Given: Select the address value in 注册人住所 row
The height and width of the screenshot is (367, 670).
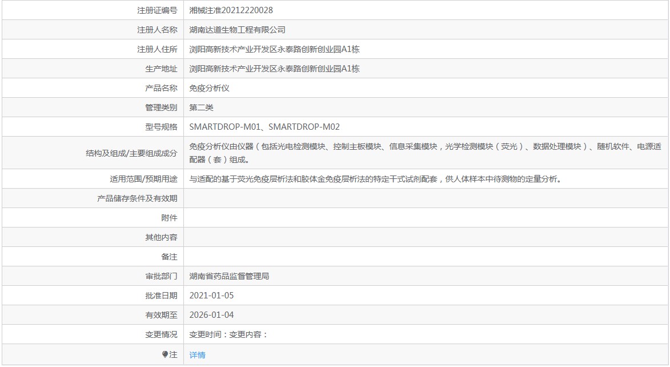Looking at the screenshot, I should (274, 49).
